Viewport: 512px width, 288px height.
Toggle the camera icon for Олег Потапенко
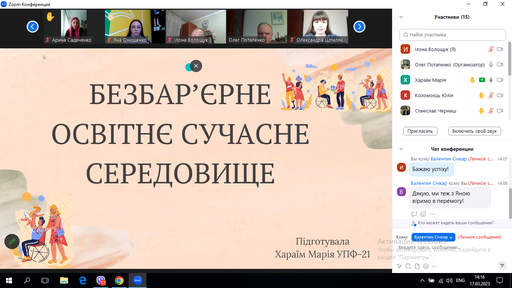(x=500, y=64)
